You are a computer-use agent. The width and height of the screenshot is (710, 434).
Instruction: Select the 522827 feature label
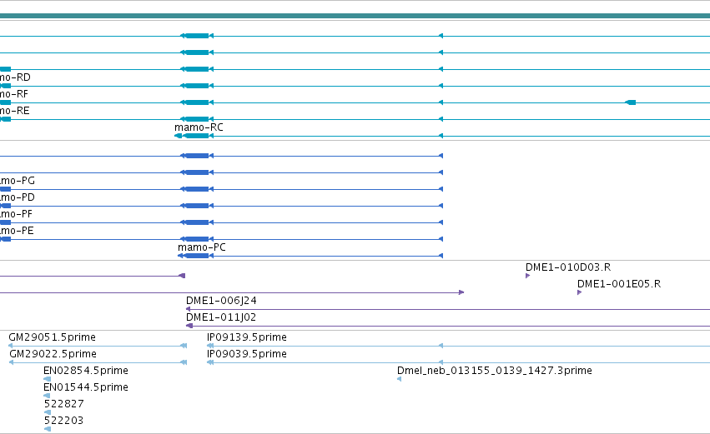point(64,404)
